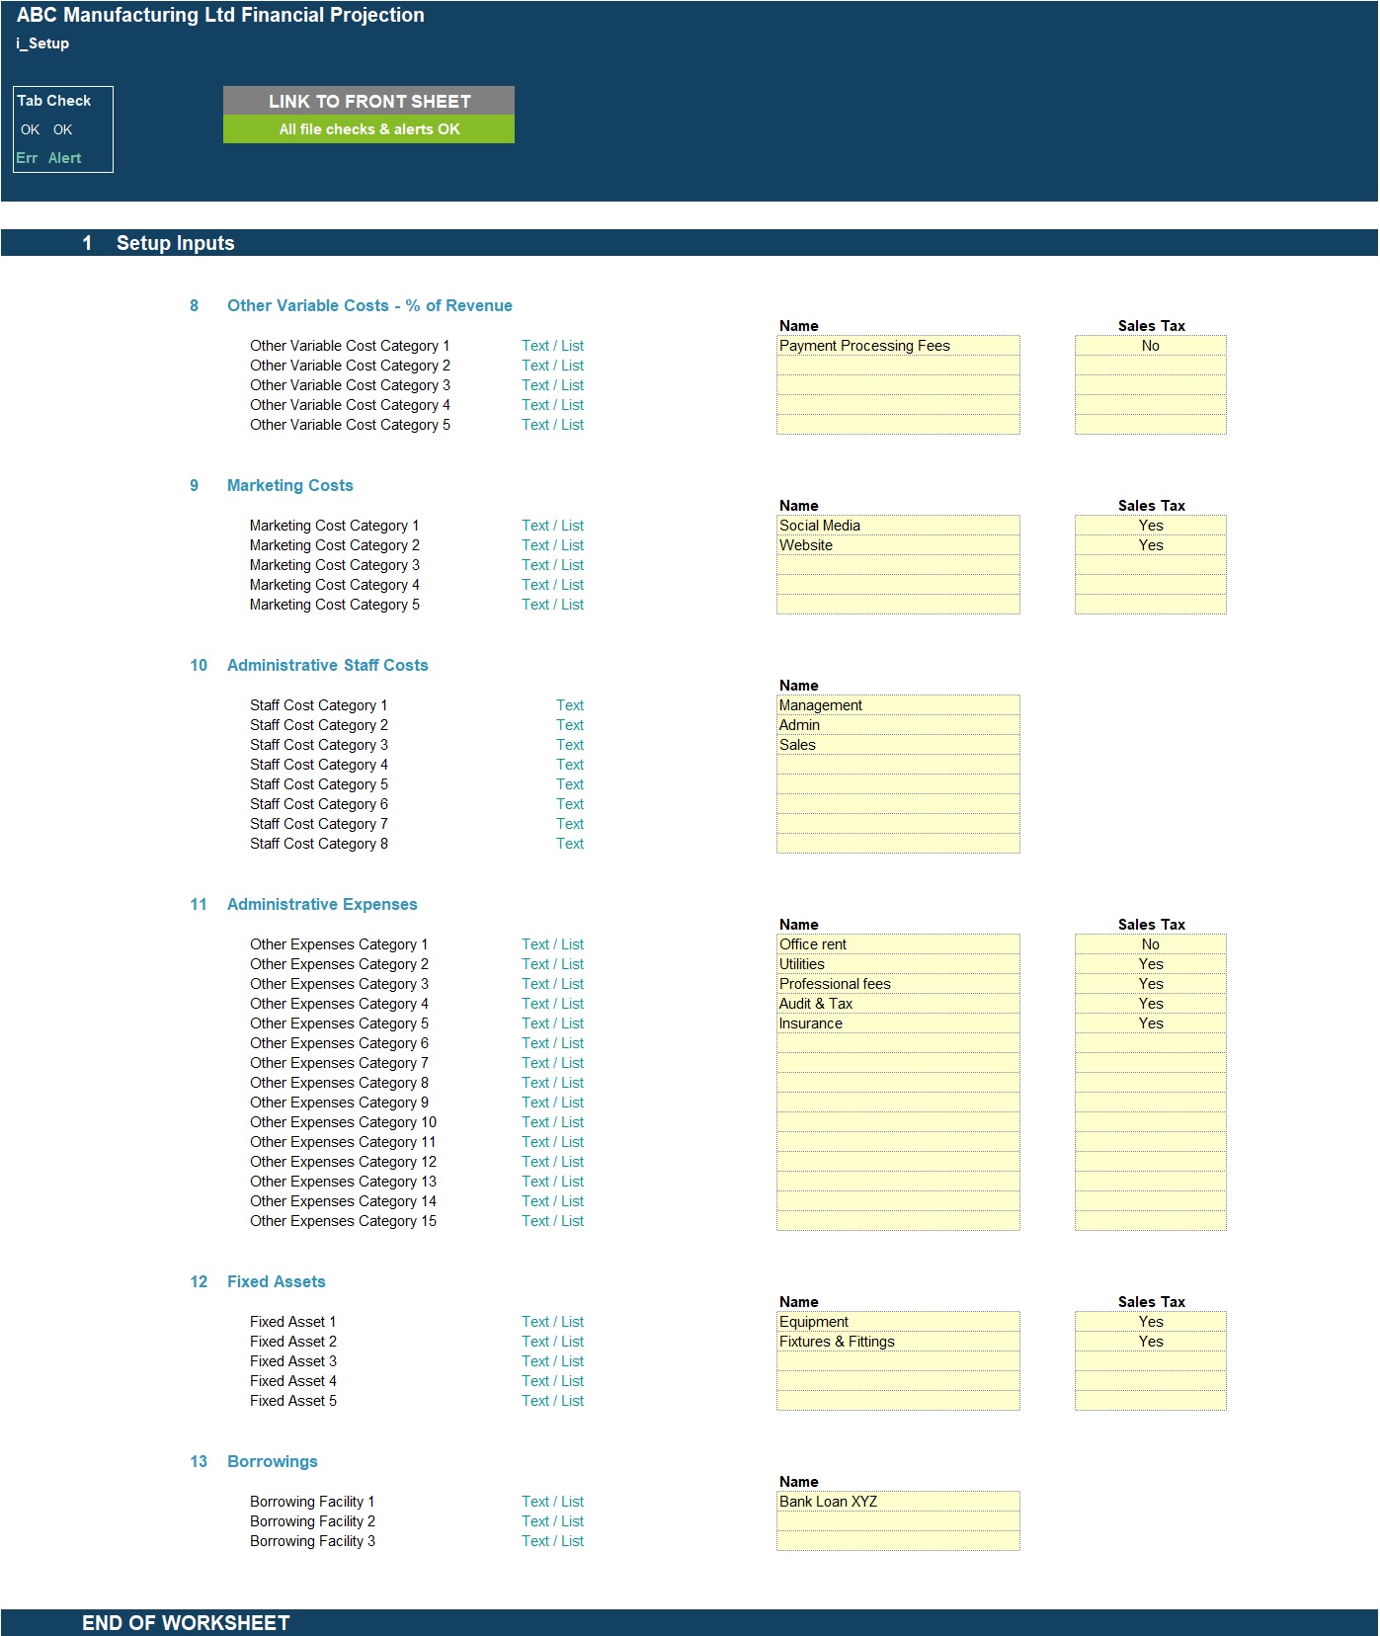Open the Sales Tax dropdown for Fixtures & Fittings

point(1151,1342)
